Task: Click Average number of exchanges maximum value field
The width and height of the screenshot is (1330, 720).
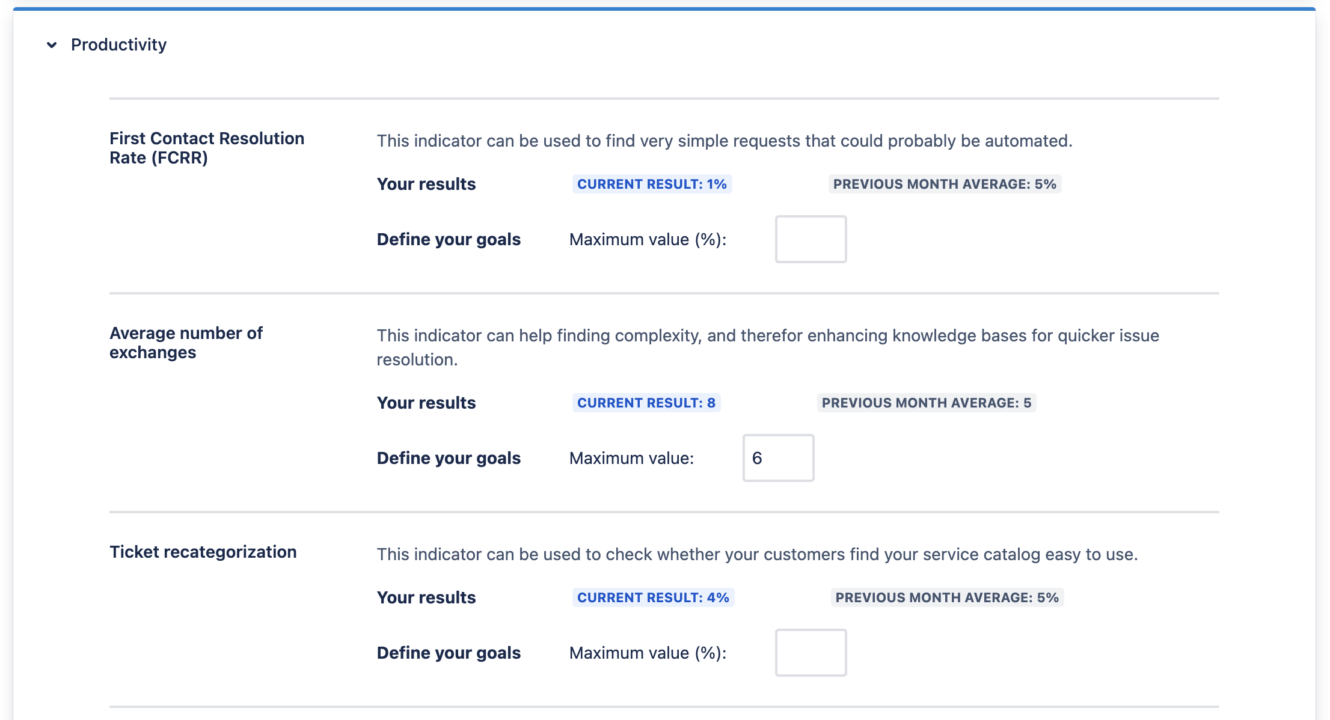Action: (x=778, y=458)
